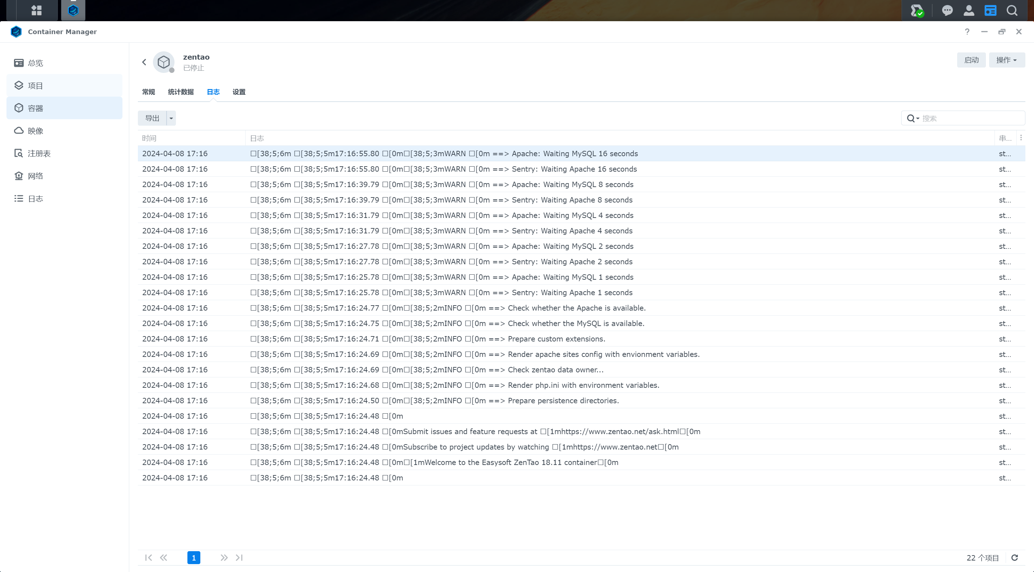Refresh the log list

point(1014,558)
